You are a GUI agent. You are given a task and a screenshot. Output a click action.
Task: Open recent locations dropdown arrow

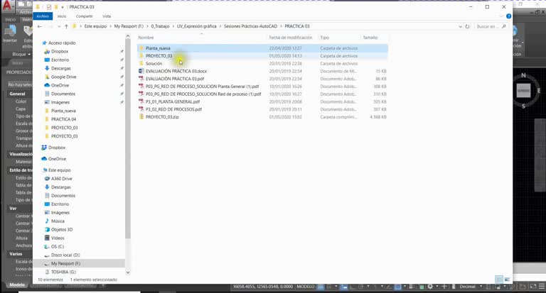point(58,26)
